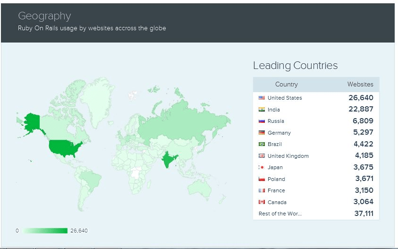Screen dimensions: 398x249
Task: Click the 3,671 websites value
Action: point(364,179)
